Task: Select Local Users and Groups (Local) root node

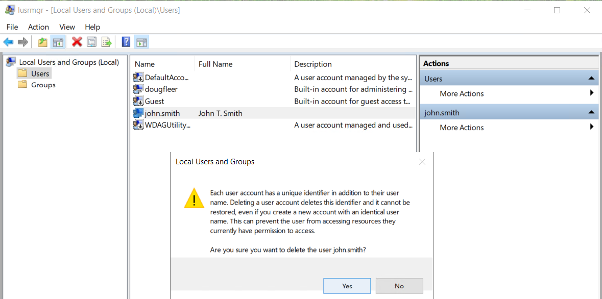Action: [69, 62]
